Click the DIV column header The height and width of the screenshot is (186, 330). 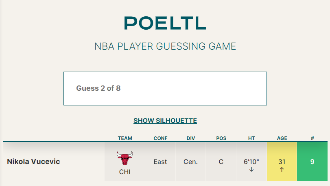tap(191, 138)
